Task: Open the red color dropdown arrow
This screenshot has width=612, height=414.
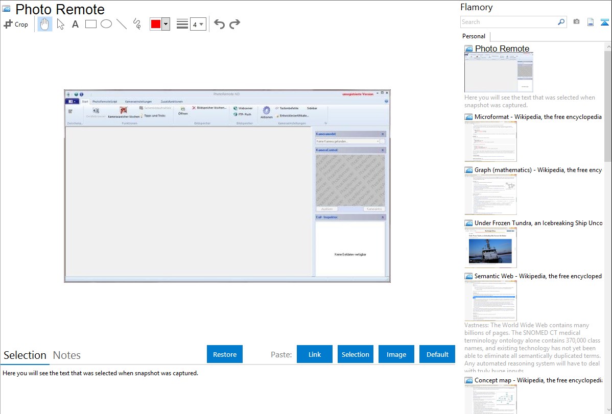Action: [x=166, y=24]
